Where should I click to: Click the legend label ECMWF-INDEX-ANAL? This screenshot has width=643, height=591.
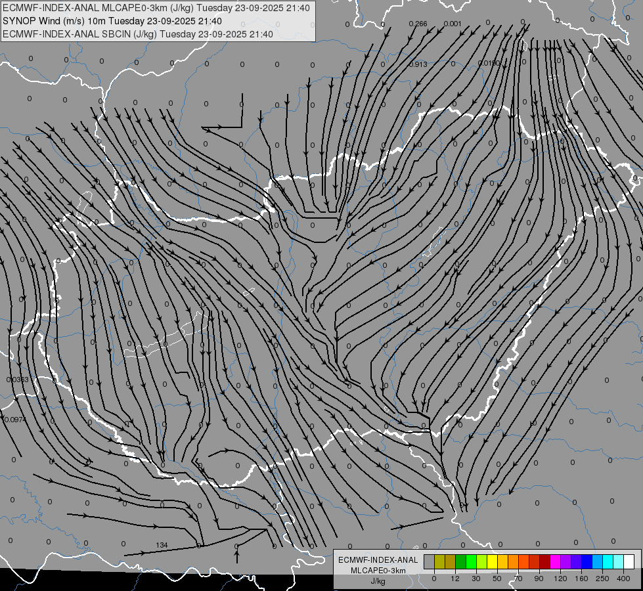[378, 560]
